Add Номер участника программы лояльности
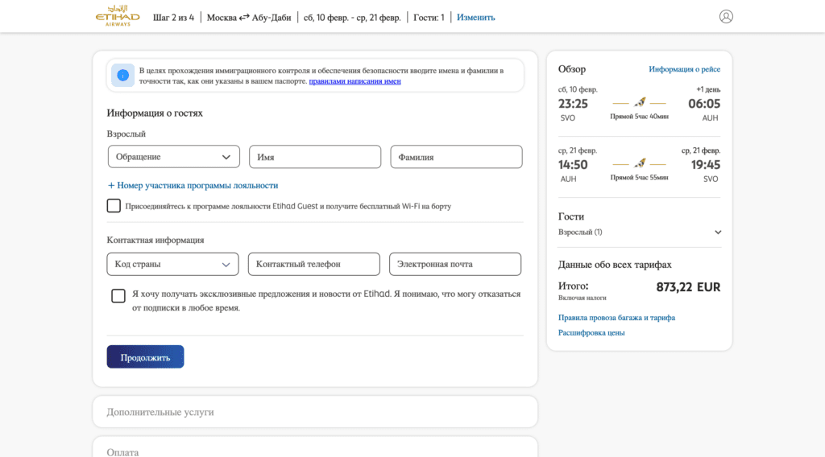The width and height of the screenshot is (825, 457). click(193, 185)
